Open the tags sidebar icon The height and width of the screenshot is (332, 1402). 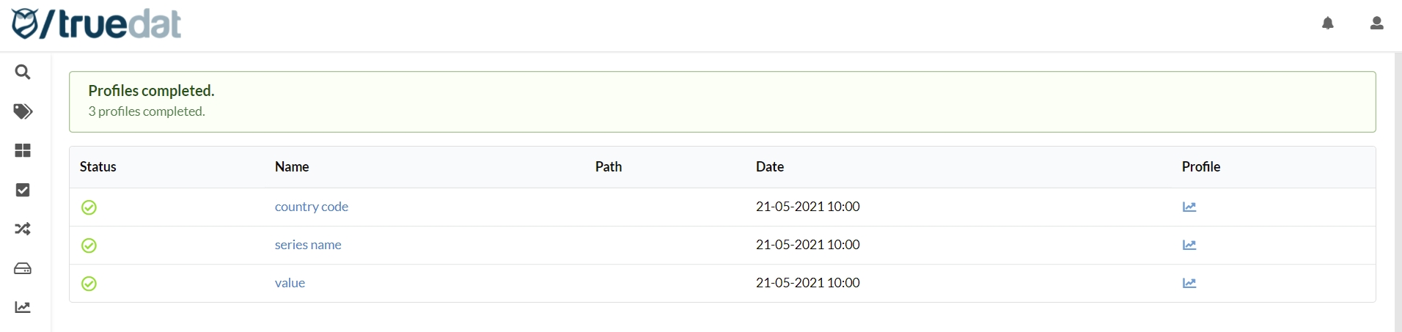[x=23, y=111]
